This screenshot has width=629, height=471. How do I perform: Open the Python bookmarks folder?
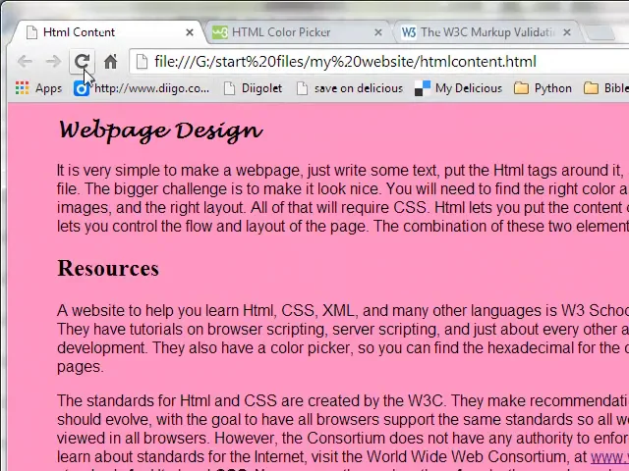(x=543, y=88)
